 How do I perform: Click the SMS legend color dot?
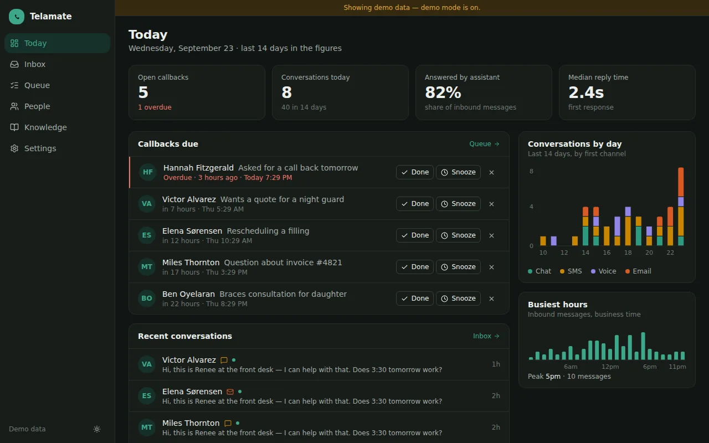point(562,271)
